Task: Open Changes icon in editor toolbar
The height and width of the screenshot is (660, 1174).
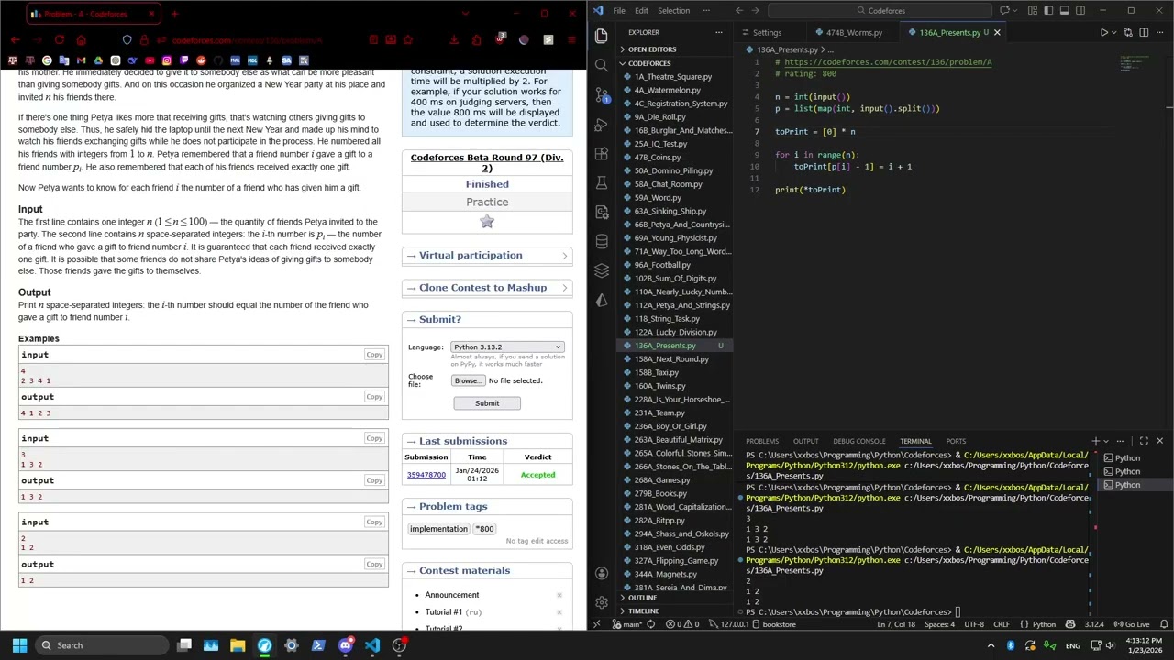Action: [x=1128, y=32]
